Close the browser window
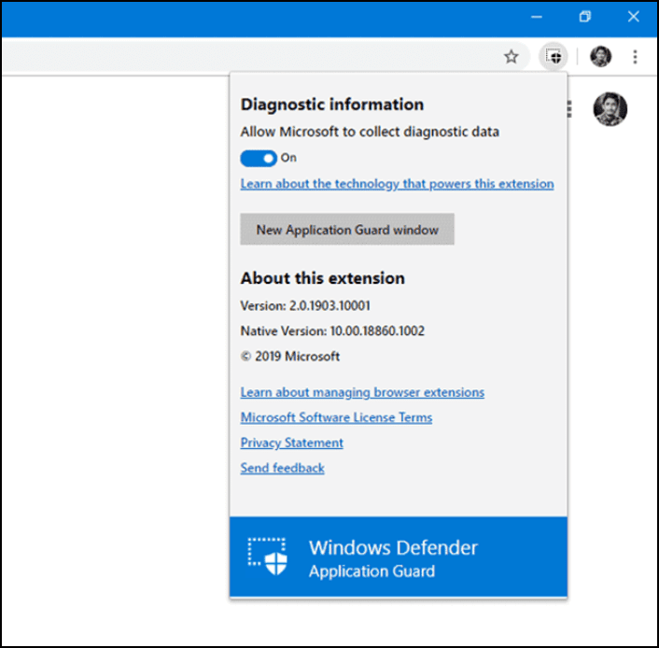The height and width of the screenshot is (648, 659). [x=634, y=17]
